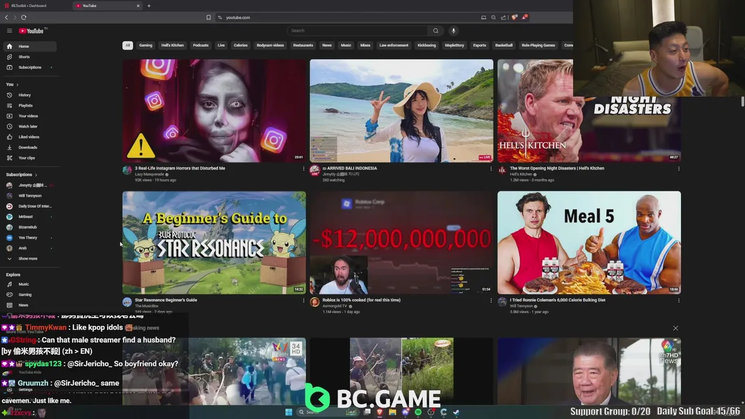Open Subscriptions in the sidebar
745x419 pixels.
click(30, 68)
